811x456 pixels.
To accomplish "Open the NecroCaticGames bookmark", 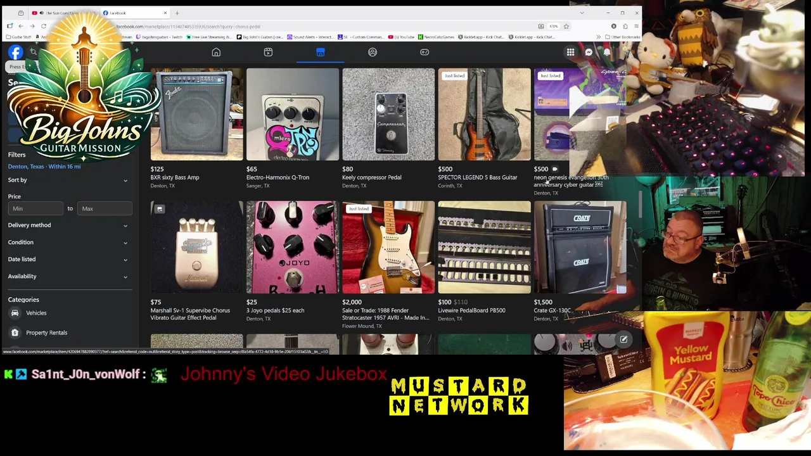I will (437, 37).
